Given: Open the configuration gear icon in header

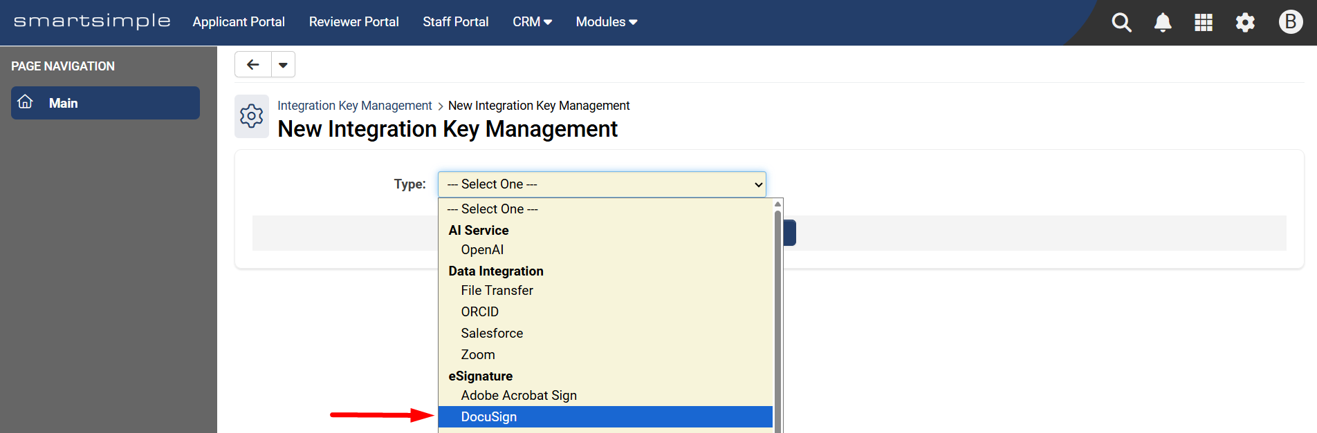Looking at the screenshot, I should tap(1245, 22).
